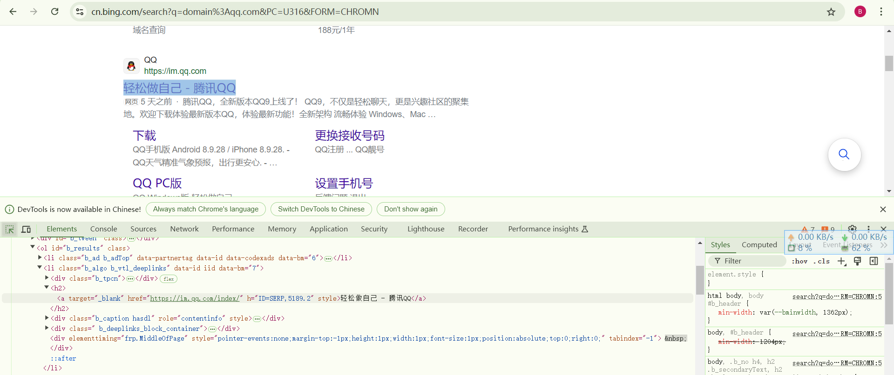Click Switch DevTools to Chinese
The height and width of the screenshot is (375, 894).
321,209
